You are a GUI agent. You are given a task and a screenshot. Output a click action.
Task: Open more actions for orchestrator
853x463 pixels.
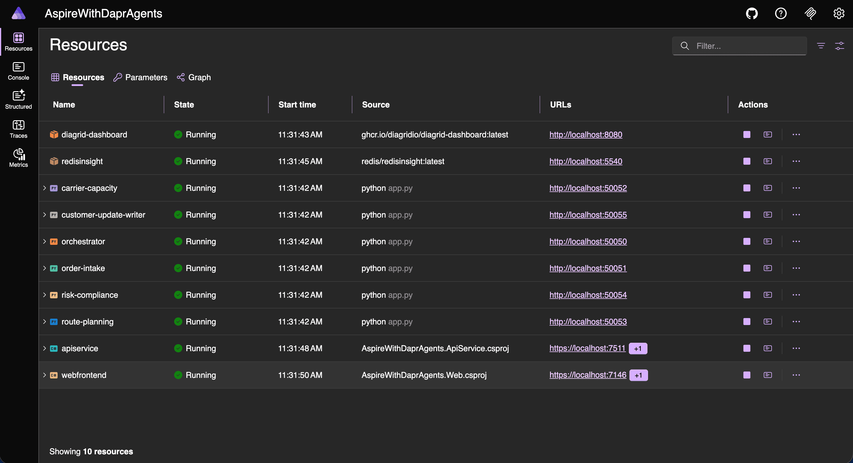(796, 241)
